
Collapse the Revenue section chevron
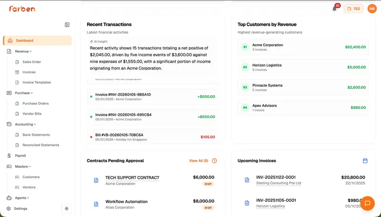point(30,51)
